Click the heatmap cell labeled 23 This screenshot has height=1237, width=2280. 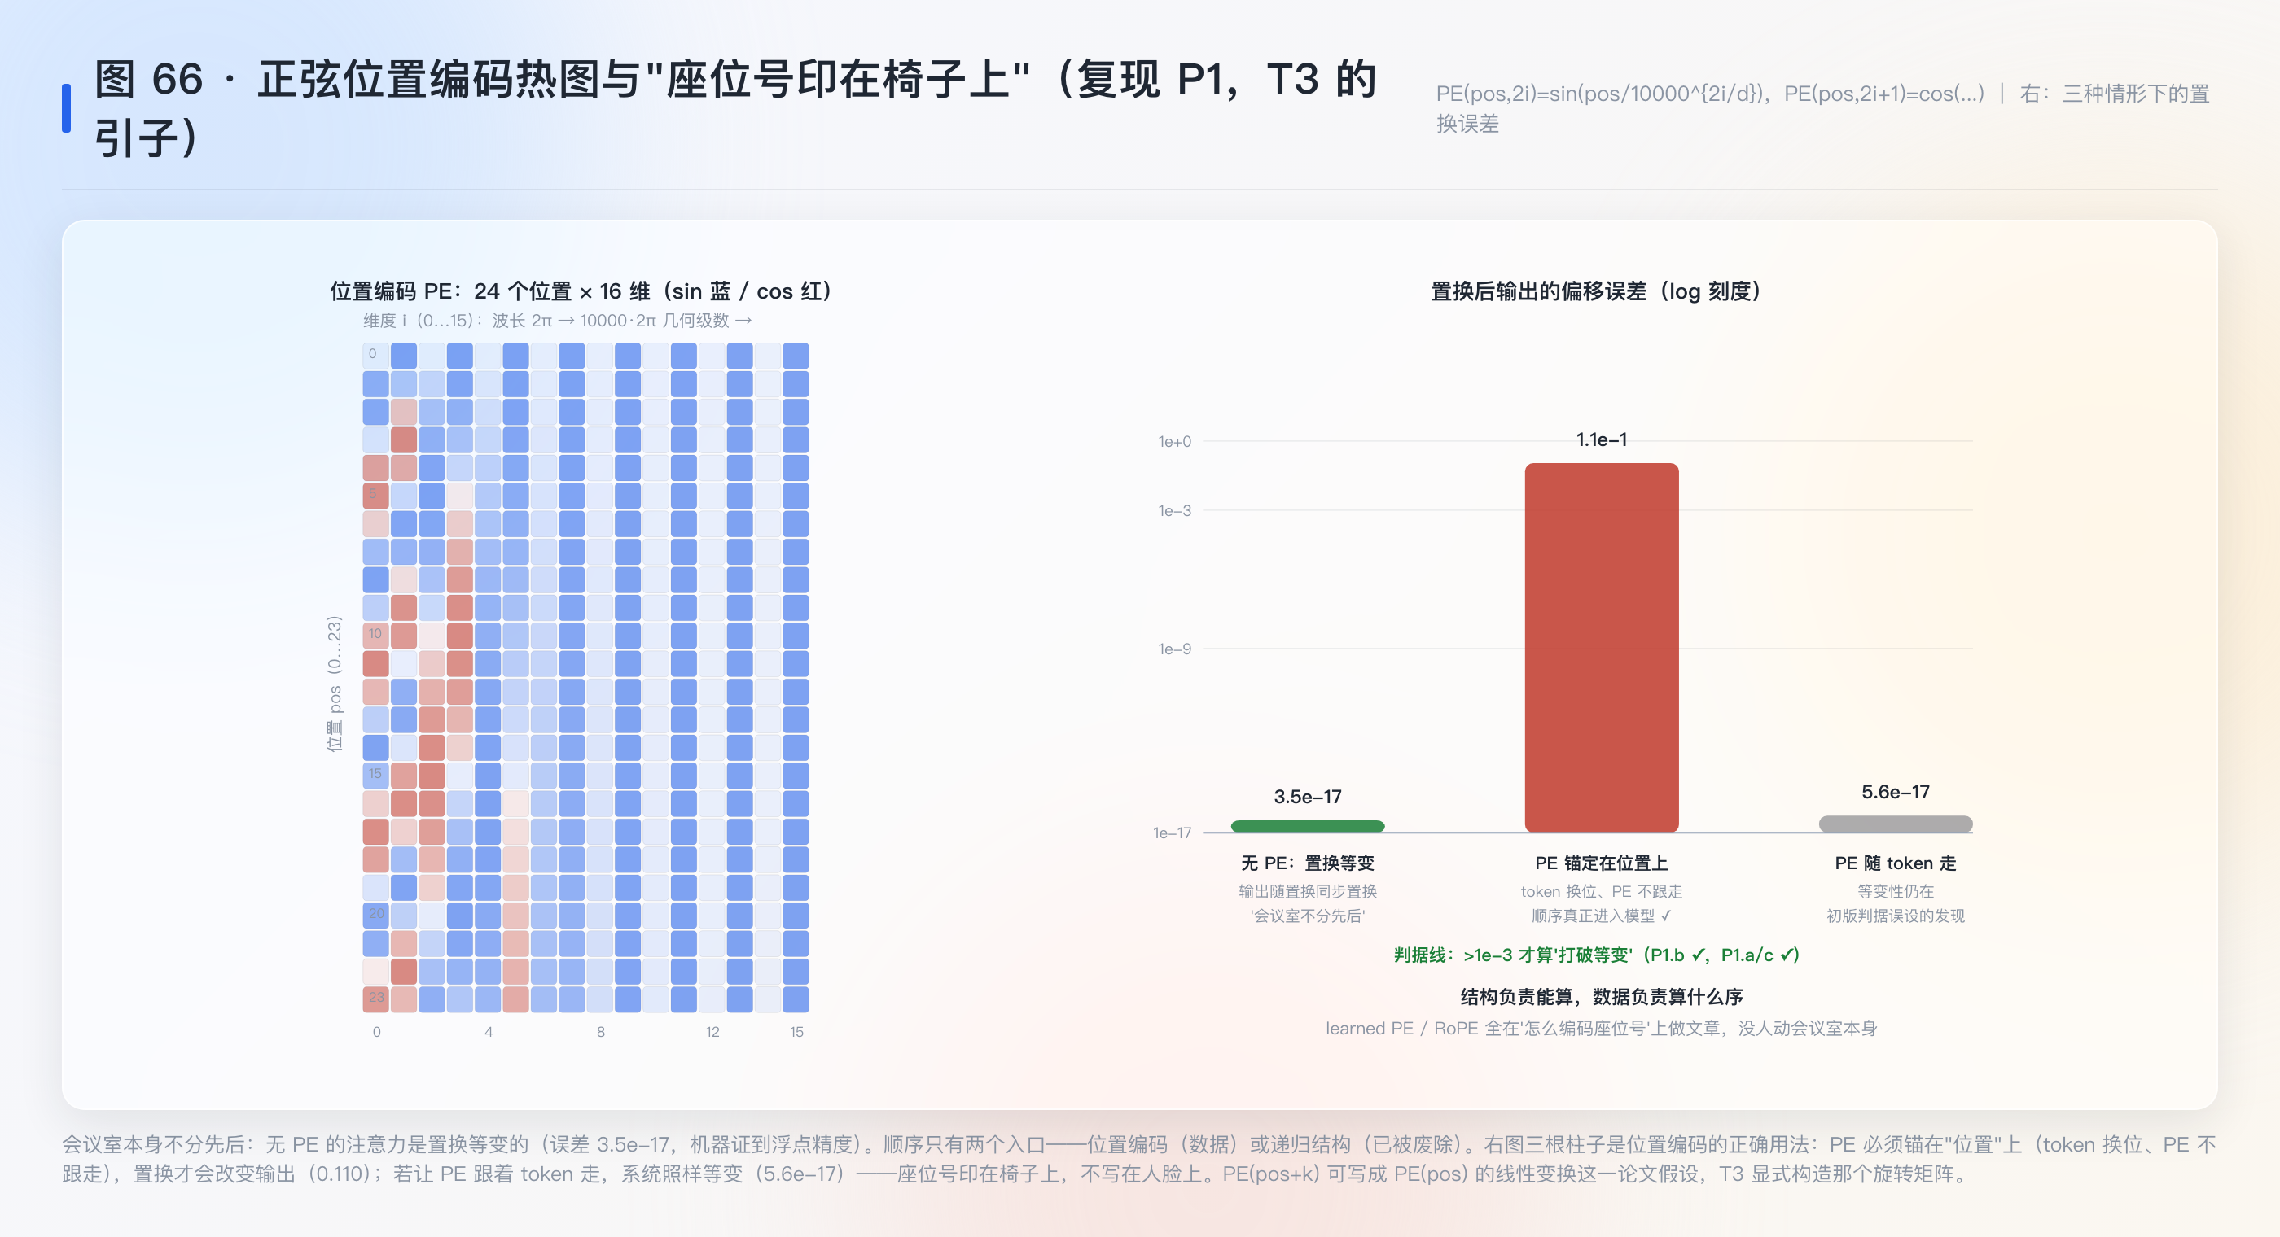click(x=375, y=999)
